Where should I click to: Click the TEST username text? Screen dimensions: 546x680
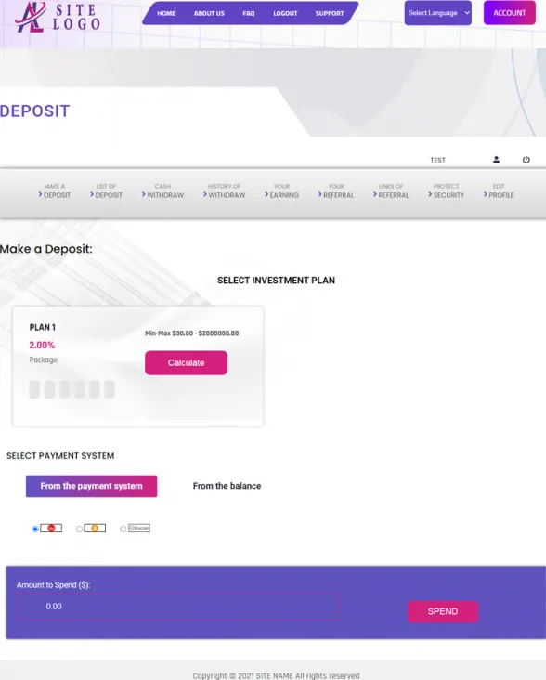pyautogui.click(x=437, y=160)
